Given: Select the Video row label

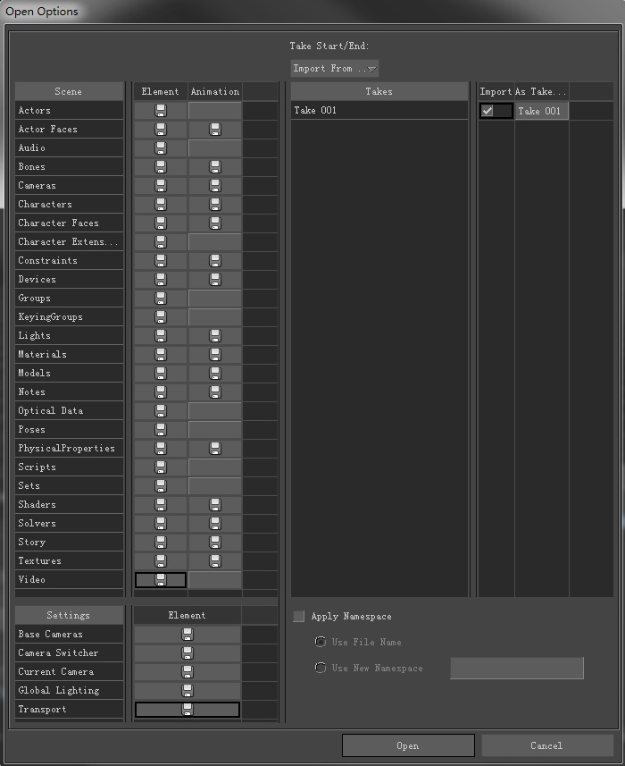Looking at the screenshot, I should [69, 580].
